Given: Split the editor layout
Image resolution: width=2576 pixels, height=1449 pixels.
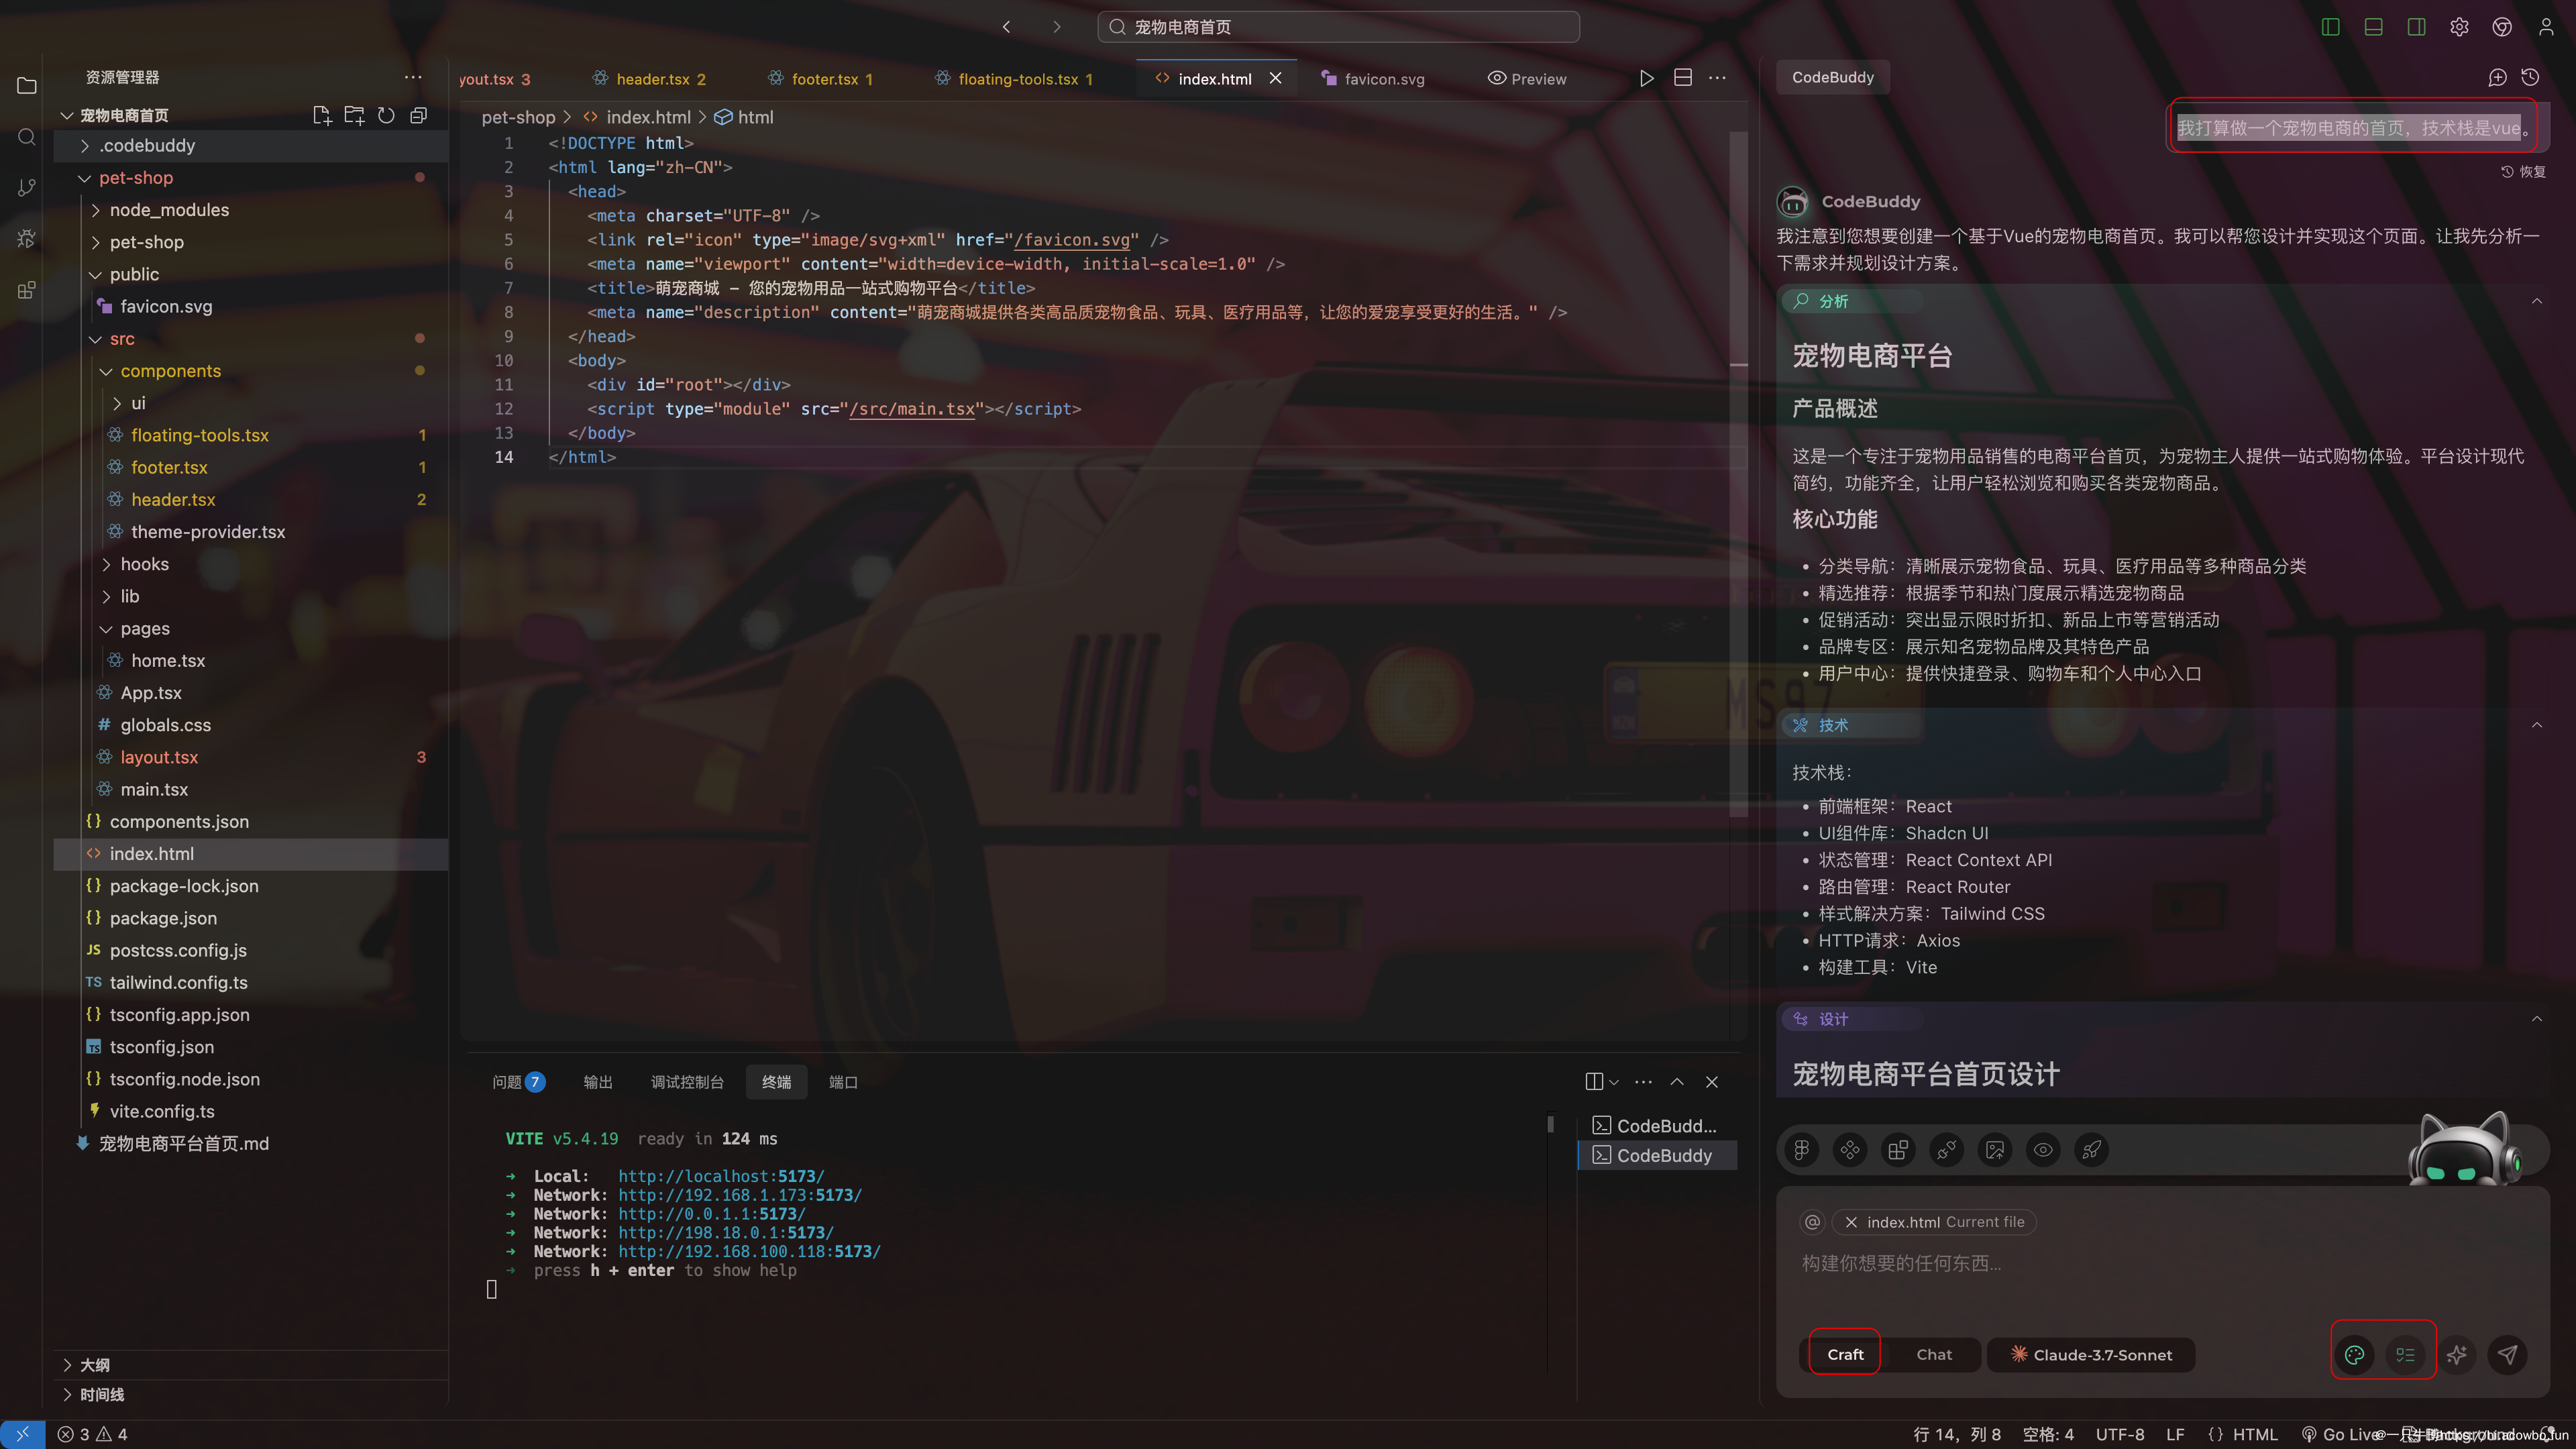Looking at the screenshot, I should 1683,78.
